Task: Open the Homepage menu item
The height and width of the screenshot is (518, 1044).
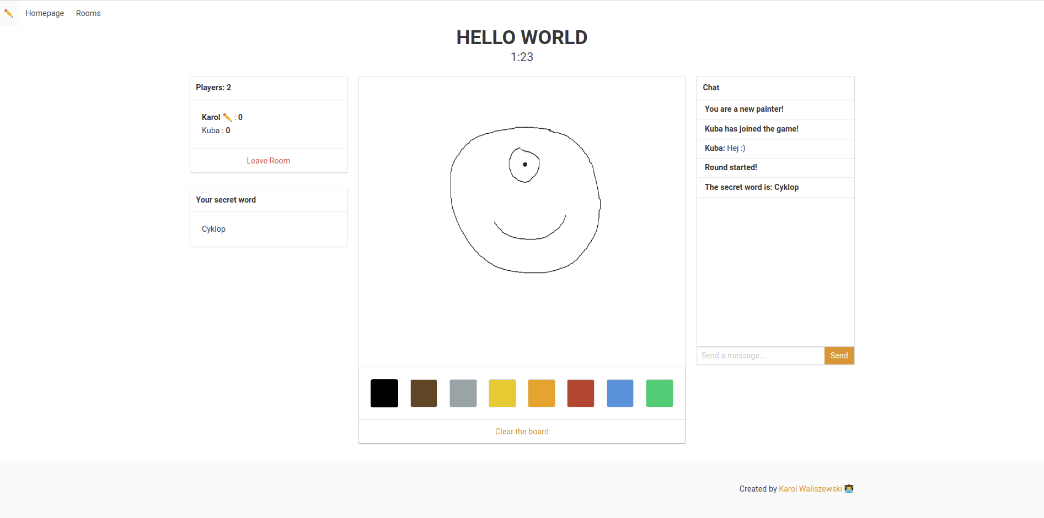Action: click(x=45, y=13)
